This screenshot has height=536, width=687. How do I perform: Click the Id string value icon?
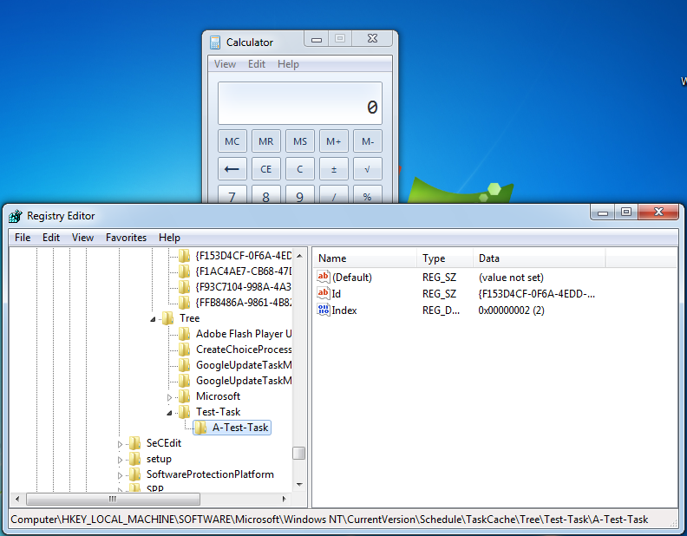(x=324, y=294)
